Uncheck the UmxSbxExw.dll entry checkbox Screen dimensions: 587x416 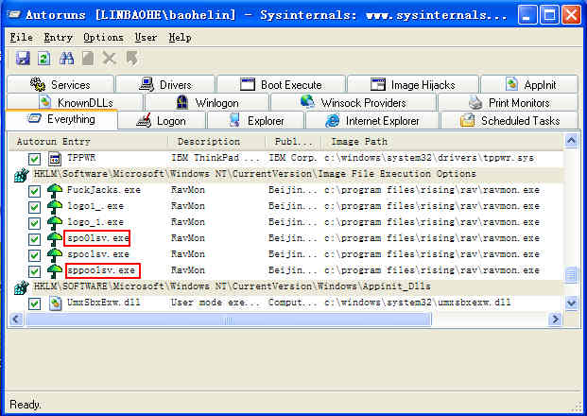click(34, 303)
